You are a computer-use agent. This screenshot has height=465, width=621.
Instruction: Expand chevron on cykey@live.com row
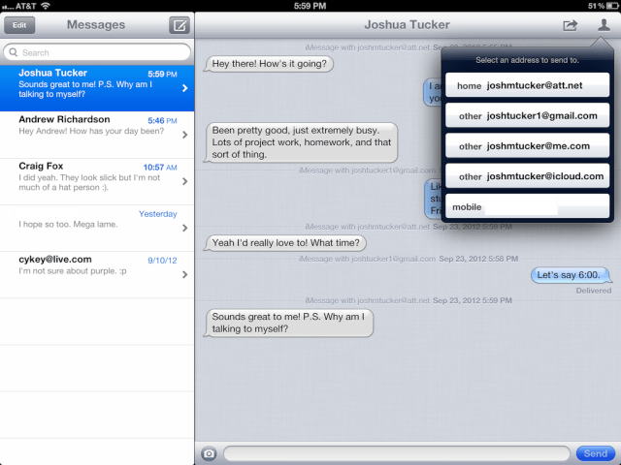185,274
